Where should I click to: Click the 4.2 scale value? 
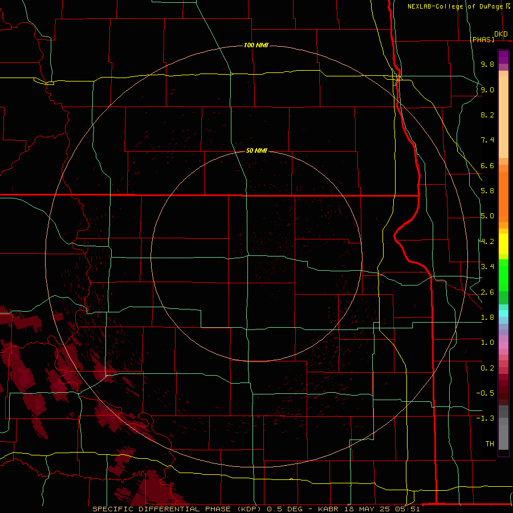(487, 242)
